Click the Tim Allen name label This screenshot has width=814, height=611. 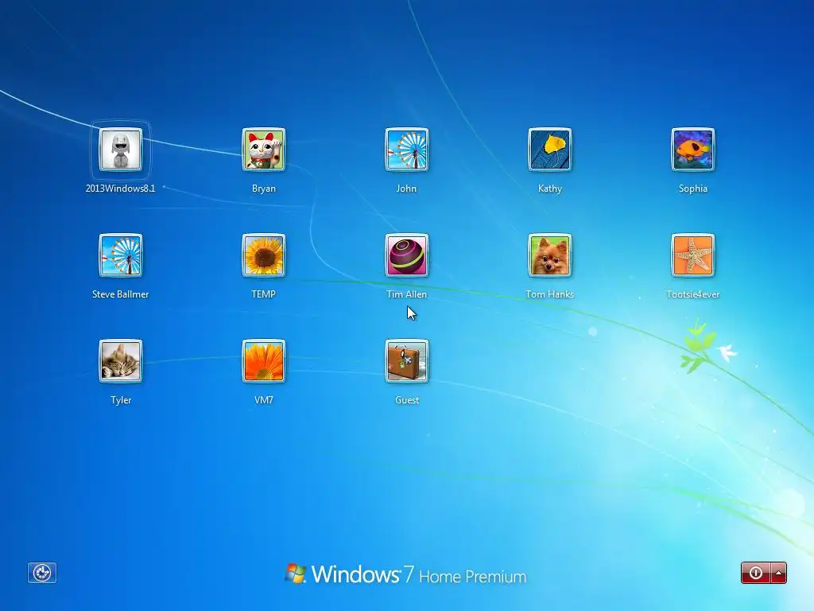407,294
